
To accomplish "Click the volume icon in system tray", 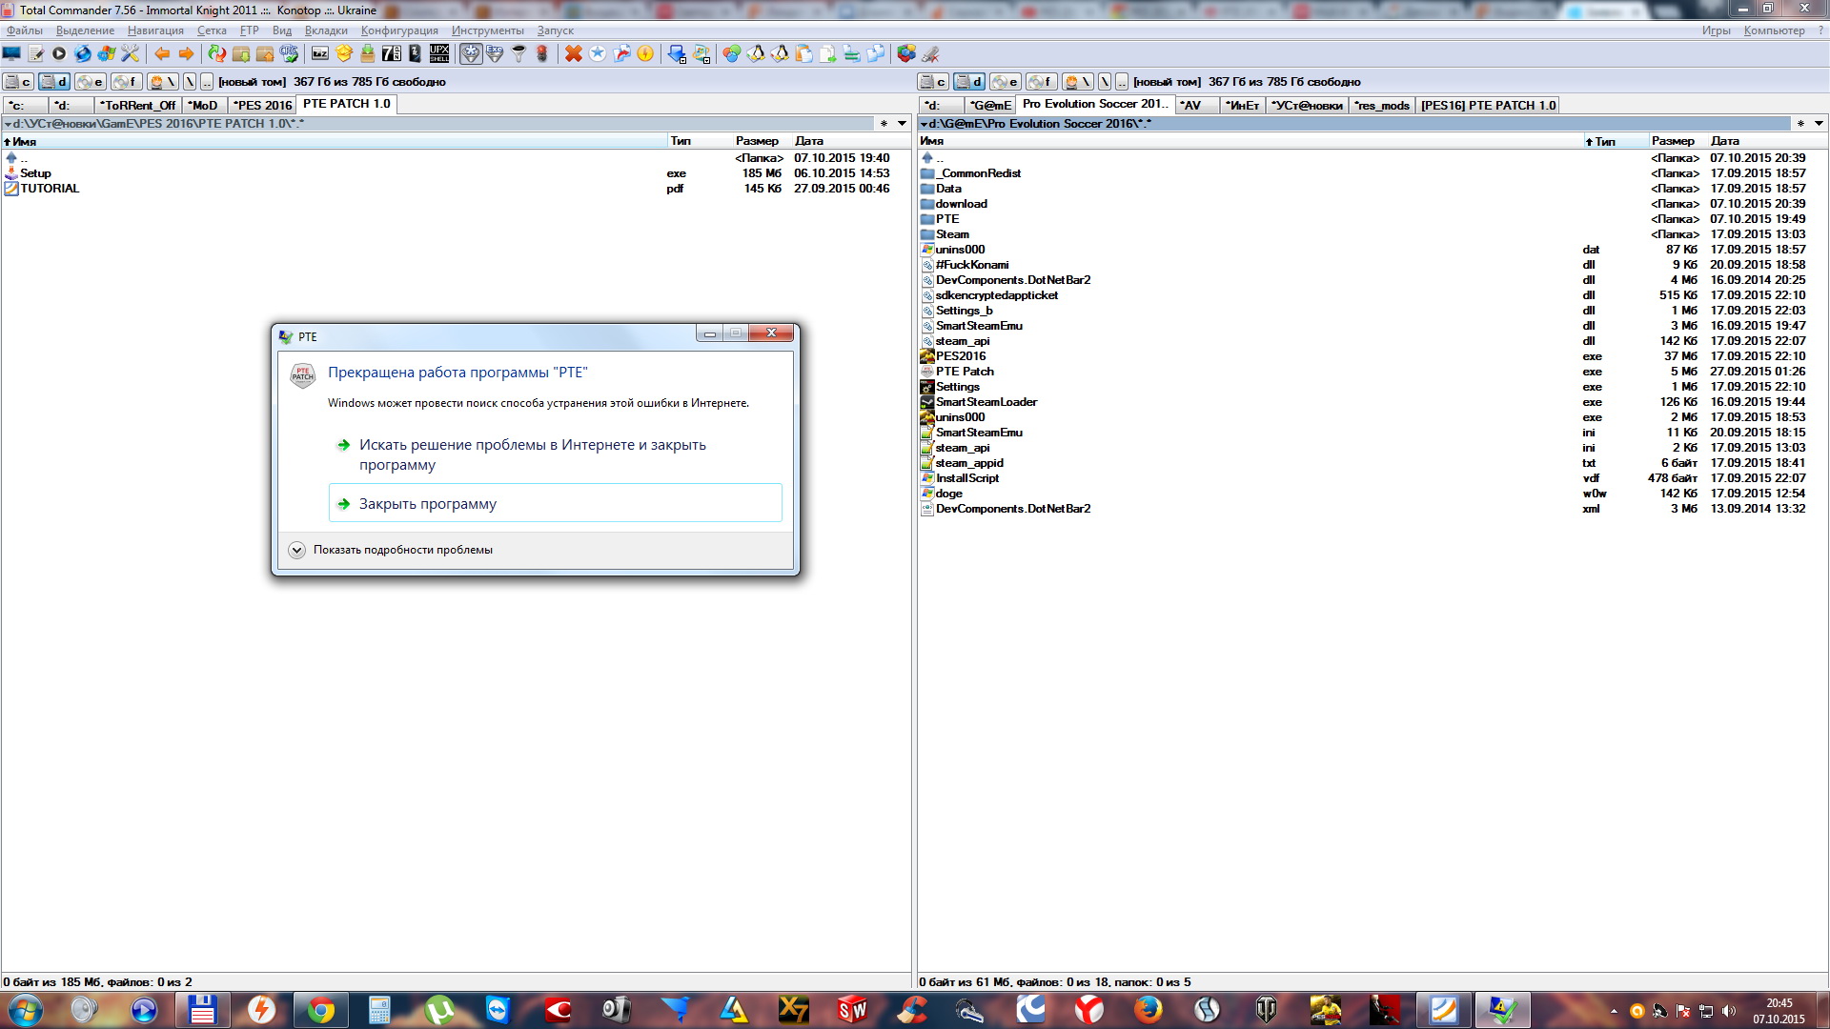I will tap(1729, 1011).
